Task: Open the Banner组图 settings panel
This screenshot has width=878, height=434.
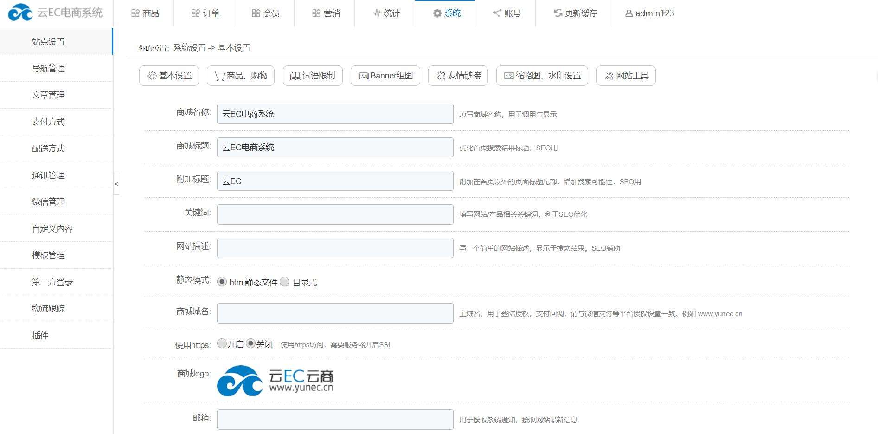Action: click(x=385, y=75)
